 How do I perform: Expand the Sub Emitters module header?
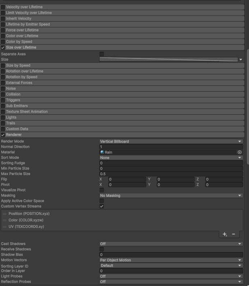[x=122, y=106]
